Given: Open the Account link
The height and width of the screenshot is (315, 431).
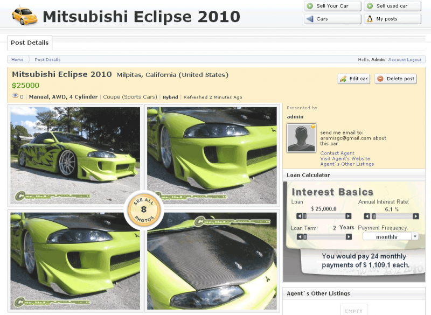Looking at the screenshot, I should point(397,60).
